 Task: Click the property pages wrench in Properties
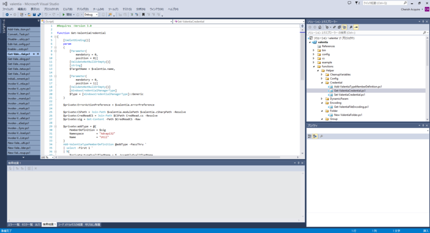coord(321,136)
